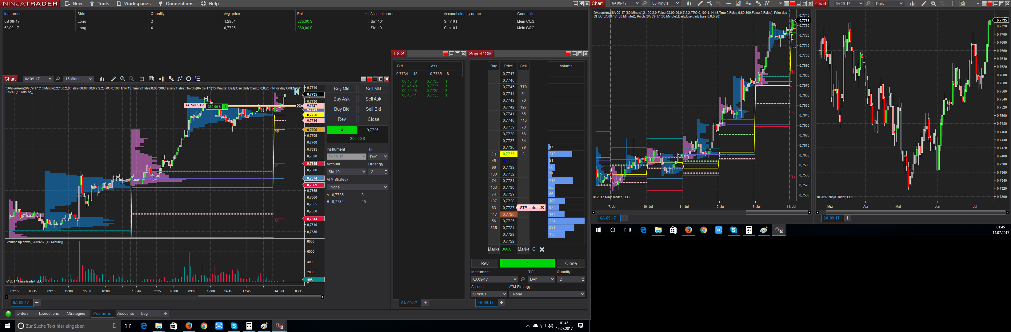The width and height of the screenshot is (1011, 332).
Task: Zoom in on the 15 Minute chart
Action: (x=122, y=79)
